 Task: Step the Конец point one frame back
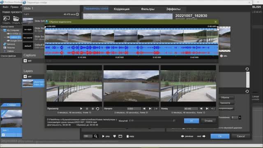click(201, 109)
